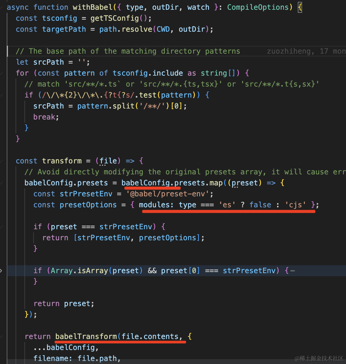Expand the folded Array.isArray block with the gutter chevron
The width and height of the screenshot is (346, 364).
(x=1, y=271)
